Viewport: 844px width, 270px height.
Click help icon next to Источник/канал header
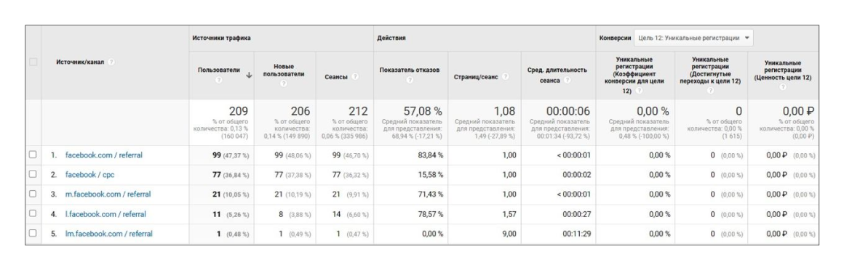pos(111,62)
